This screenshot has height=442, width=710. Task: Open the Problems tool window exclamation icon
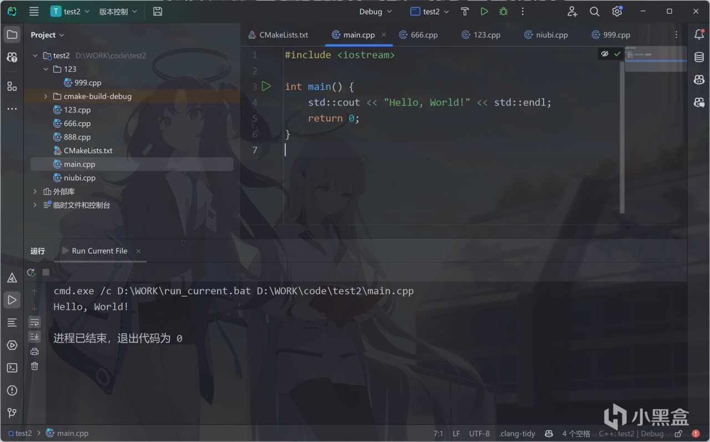coord(12,390)
